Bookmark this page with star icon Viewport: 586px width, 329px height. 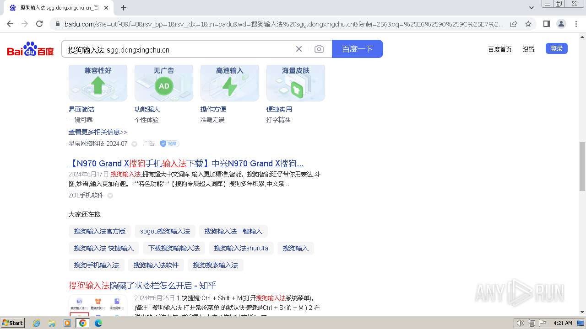click(x=528, y=24)
